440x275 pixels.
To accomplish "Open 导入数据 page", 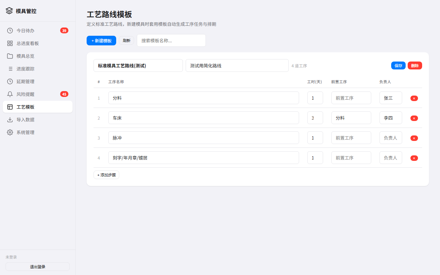I will coord(37,120).
